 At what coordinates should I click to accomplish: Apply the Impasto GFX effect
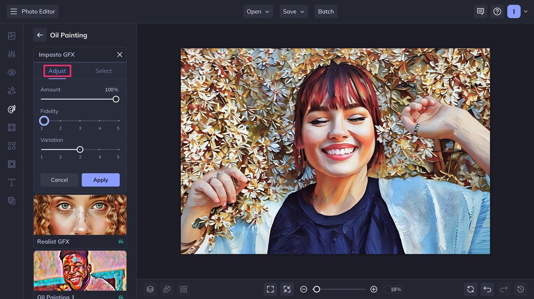pos(101,180)
